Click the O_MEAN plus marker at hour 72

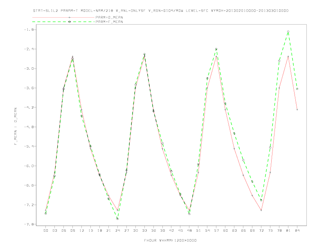tap(261, 210)
